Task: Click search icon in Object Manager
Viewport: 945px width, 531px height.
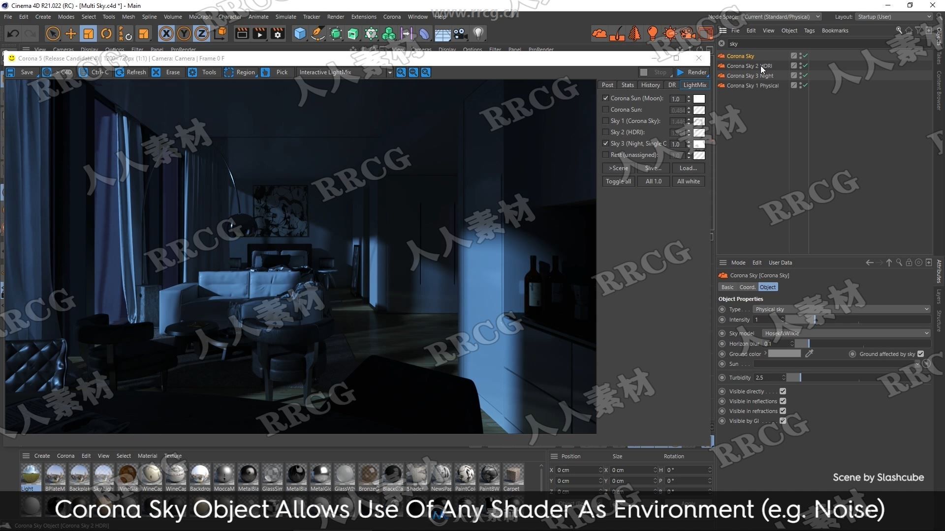Action: click(x=899, y=30)
